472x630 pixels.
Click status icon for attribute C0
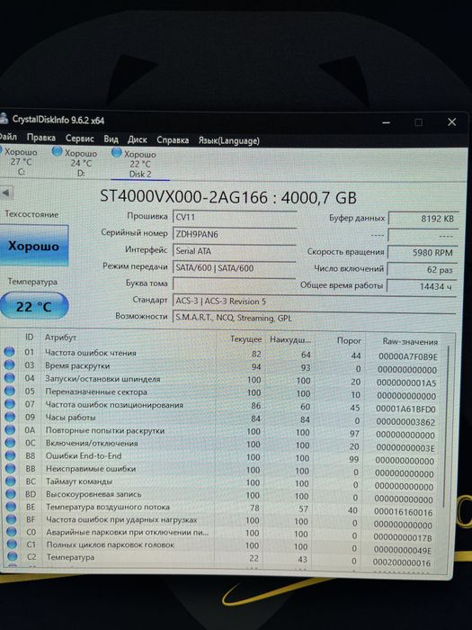tap(12, 532)
